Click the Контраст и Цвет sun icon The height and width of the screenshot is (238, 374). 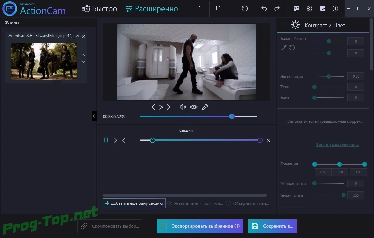(x=295, y=25)
